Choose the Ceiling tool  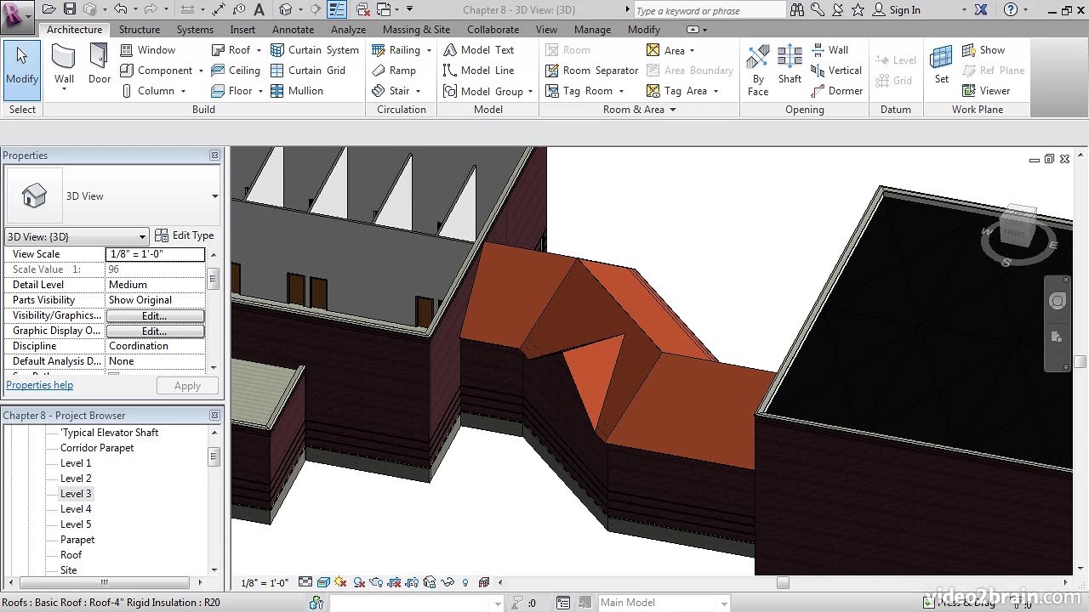(x=235, y=71)
